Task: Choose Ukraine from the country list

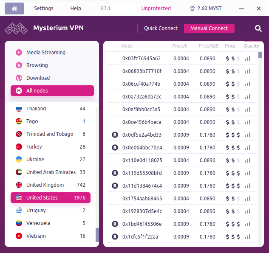Action: point(35,160)
